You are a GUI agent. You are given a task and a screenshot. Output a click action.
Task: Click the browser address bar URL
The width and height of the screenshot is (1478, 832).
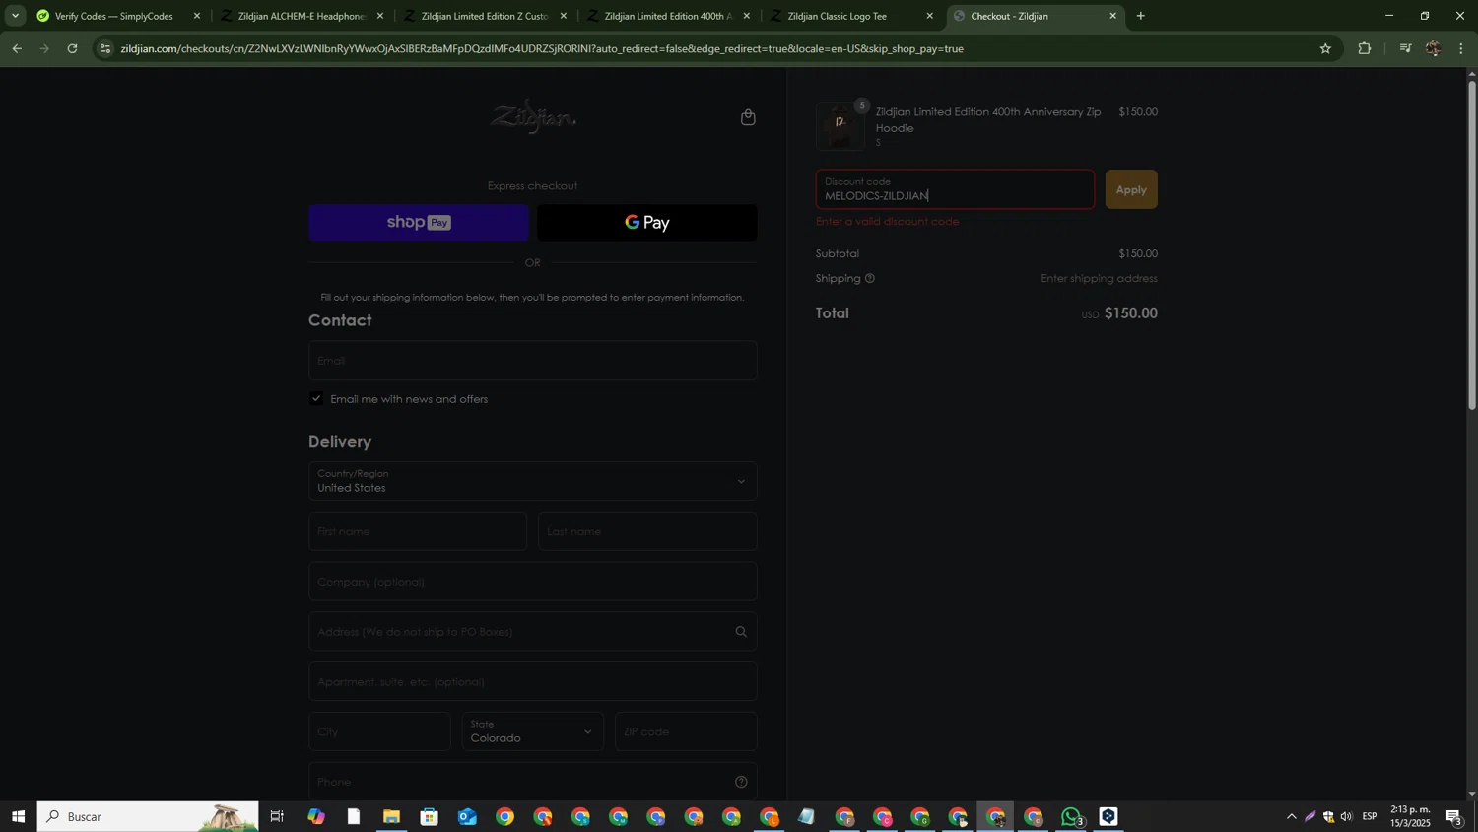[x=542, y=48]
